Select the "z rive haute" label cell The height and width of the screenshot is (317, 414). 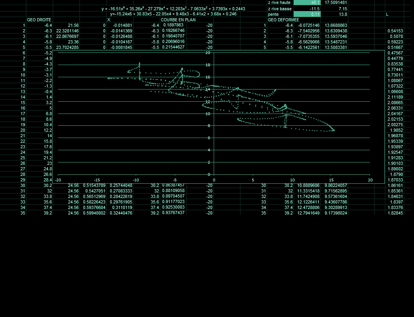[280, 3]
